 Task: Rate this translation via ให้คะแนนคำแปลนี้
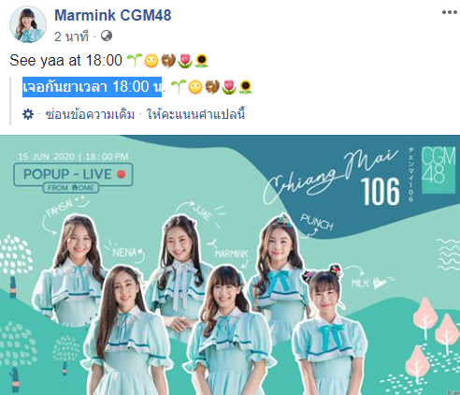coord(196,114)
